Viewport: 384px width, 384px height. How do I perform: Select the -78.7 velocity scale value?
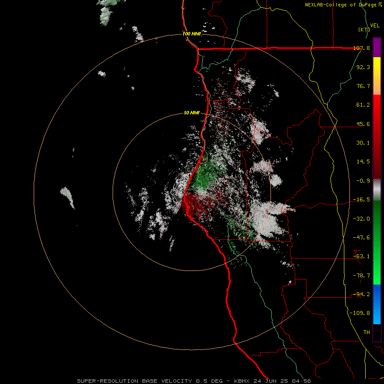coord(361,276)
